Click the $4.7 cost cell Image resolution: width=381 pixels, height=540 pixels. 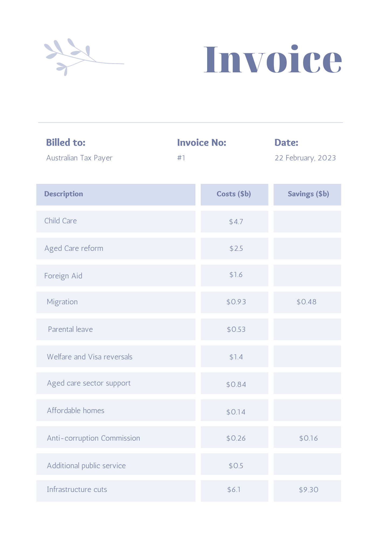(x=234, y=221)
